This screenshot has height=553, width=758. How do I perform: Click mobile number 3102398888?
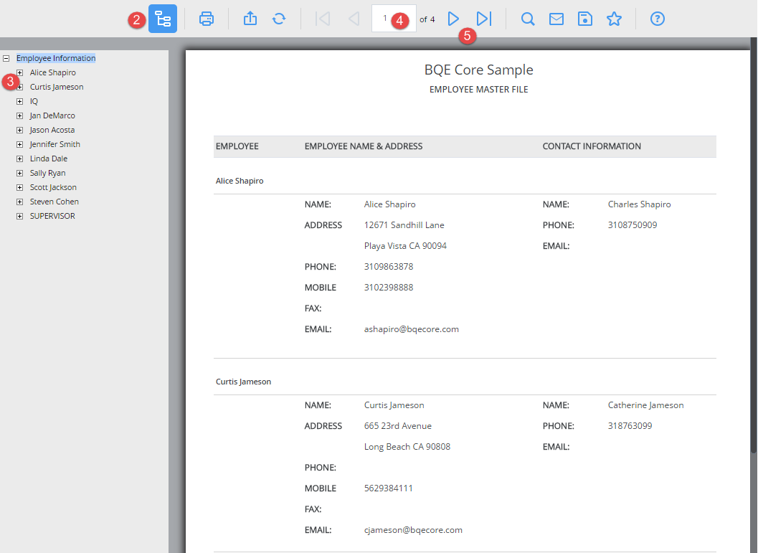coord(389,287)
